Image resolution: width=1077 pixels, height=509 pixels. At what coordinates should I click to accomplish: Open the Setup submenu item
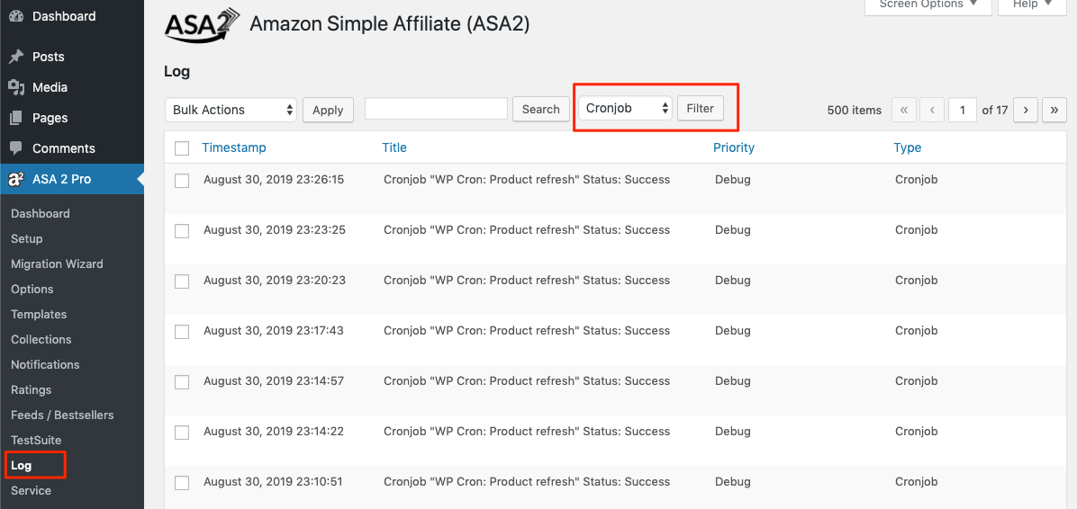(27, 238)
